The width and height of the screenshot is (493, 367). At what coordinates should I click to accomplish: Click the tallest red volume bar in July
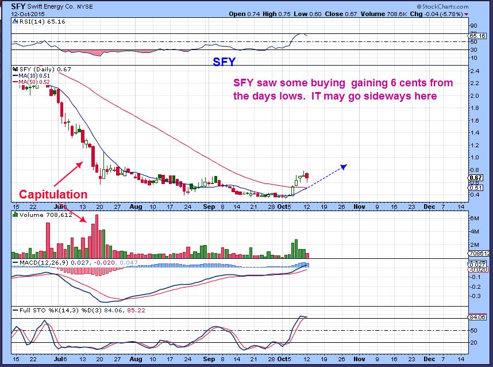click(97, 236)
